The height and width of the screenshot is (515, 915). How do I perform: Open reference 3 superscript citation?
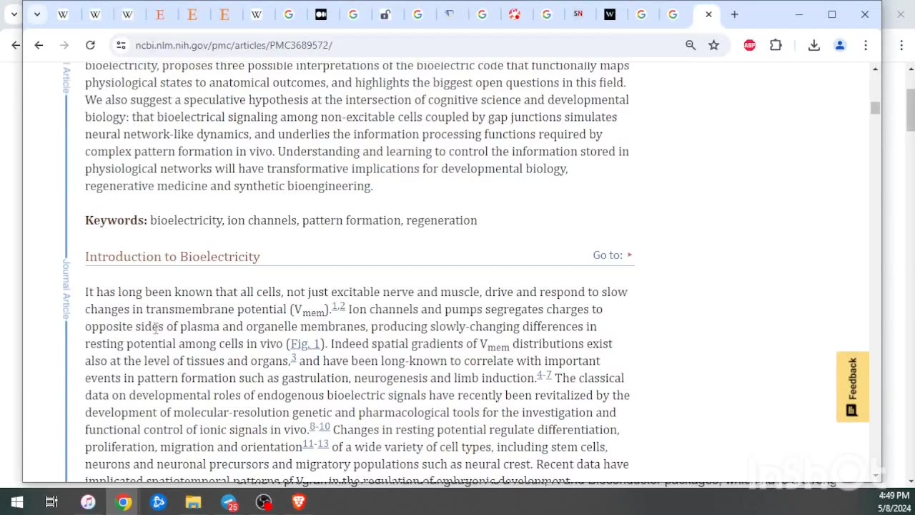[x=293, y=358]
